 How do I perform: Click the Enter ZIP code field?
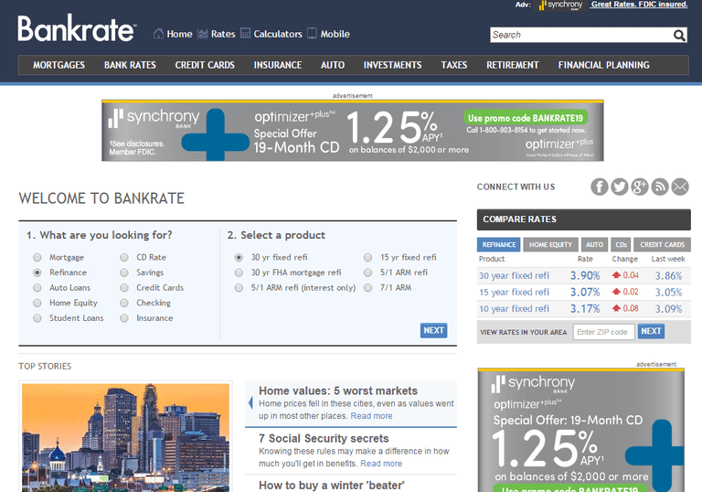click(x=603, y=332)
